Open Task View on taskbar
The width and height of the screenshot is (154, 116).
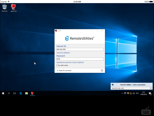point(15,93)
